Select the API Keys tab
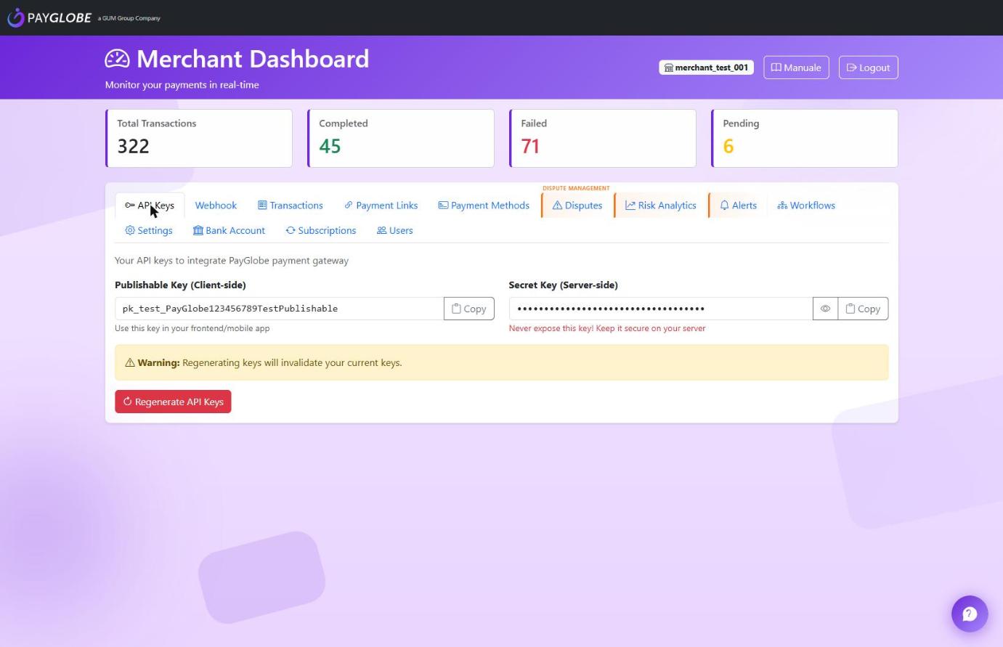The height and width of the screenshot is (647, 1003). click(x=150, y=206)
